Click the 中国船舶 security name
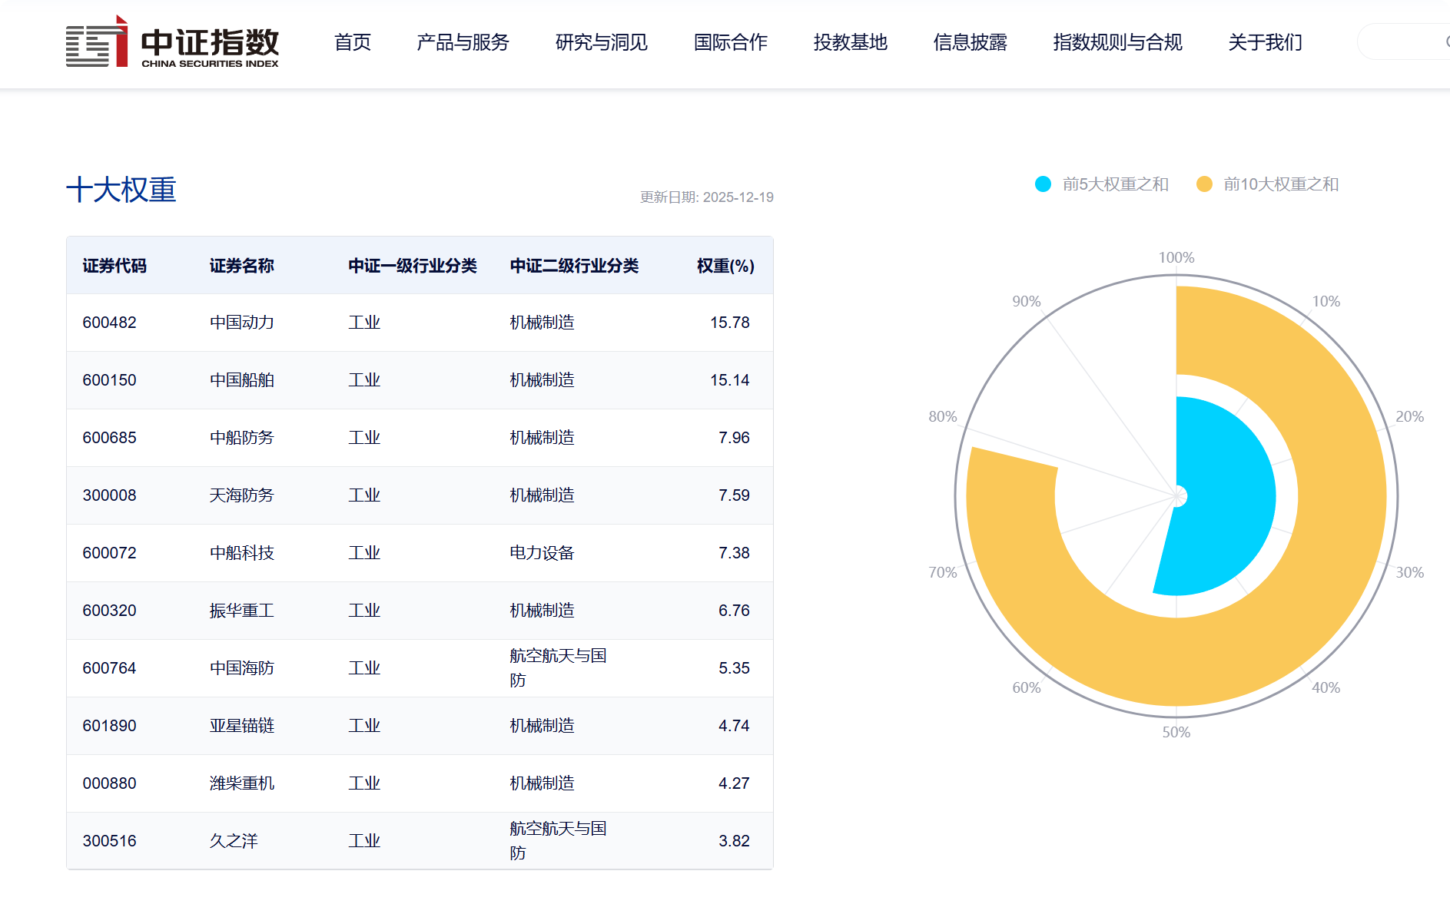 pyautogui.click(x=242, y=380)
